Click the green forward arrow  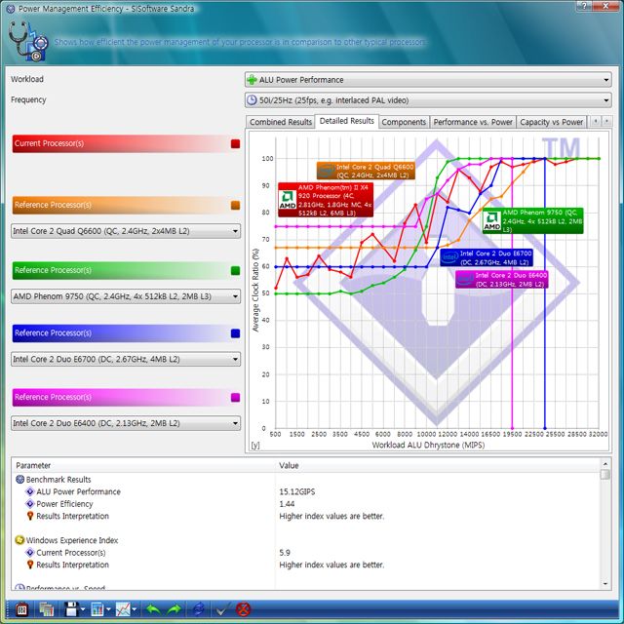point(174,609)
